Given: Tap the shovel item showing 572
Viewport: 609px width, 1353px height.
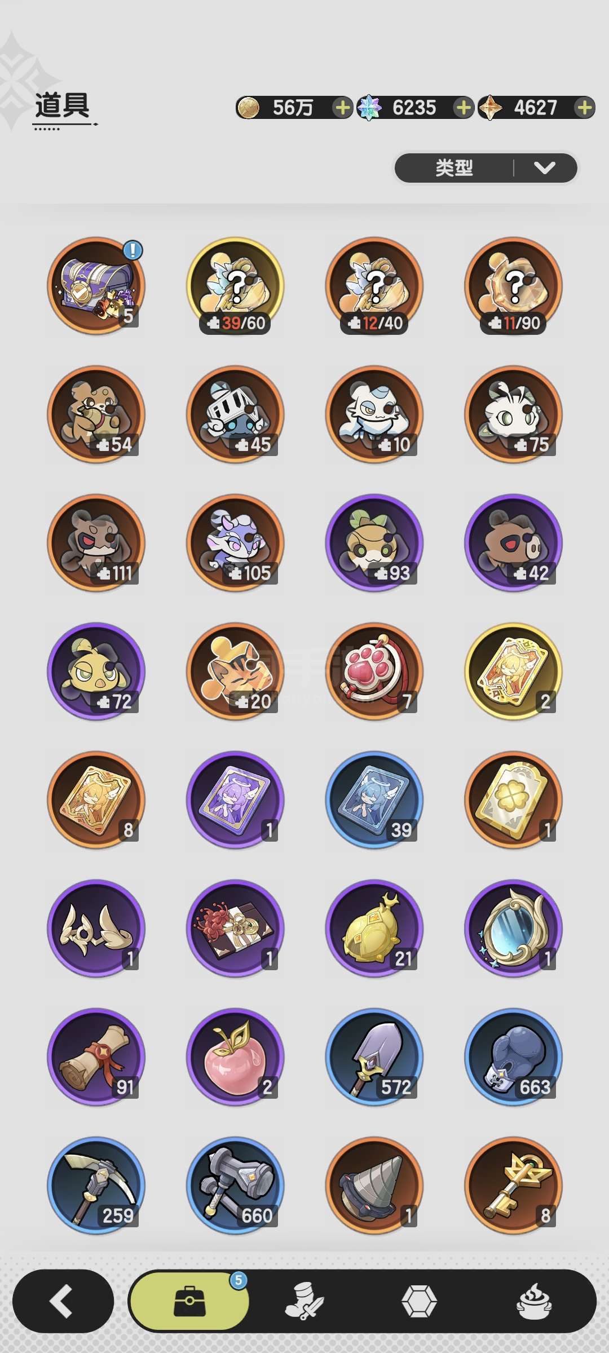Looking at the screenshot, I should 374,1057.
